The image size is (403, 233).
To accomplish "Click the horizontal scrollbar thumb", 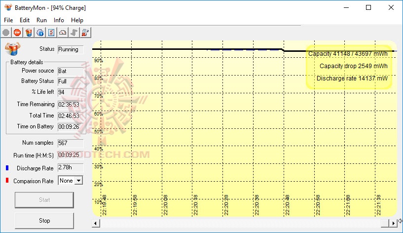I will click(x=385, y=223).
